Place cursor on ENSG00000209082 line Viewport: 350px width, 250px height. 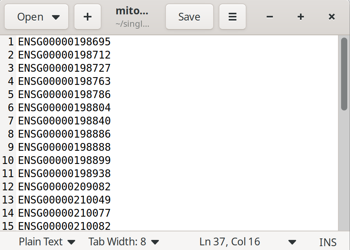pos(64,186)
